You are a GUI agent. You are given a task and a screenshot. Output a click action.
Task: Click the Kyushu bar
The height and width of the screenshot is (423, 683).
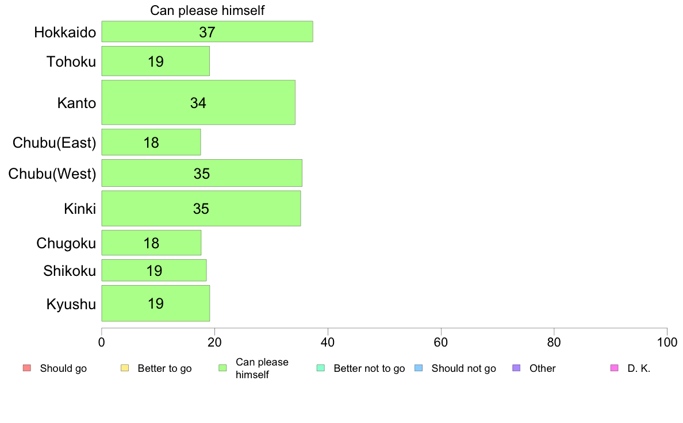(155, 303)
